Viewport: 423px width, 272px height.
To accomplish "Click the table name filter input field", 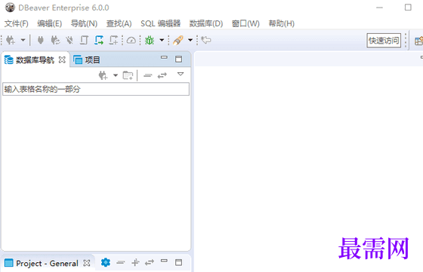I will coord(96,89).
